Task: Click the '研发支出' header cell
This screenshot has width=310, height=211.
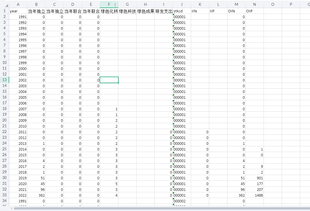Action: click(163, 11)
